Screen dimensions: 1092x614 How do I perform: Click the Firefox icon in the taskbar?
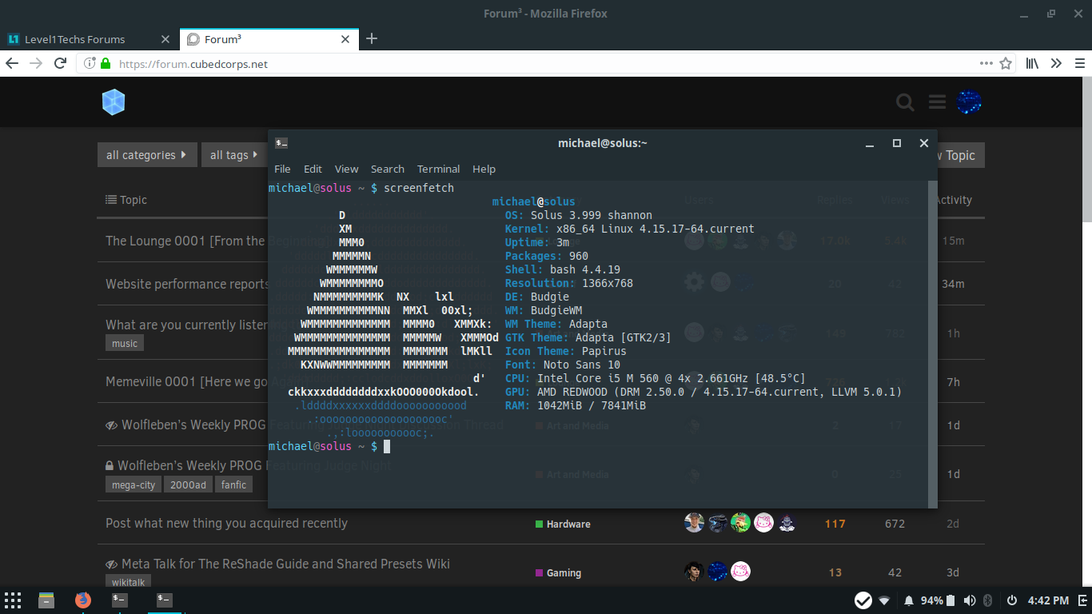[83, 600]
